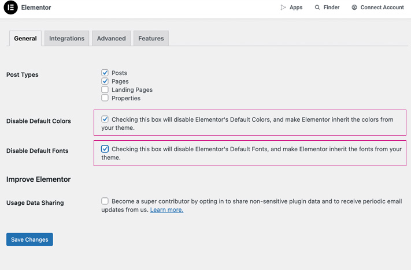Click the Finder magnifier icon
This screenshot has width=411, height=270.
317,7
